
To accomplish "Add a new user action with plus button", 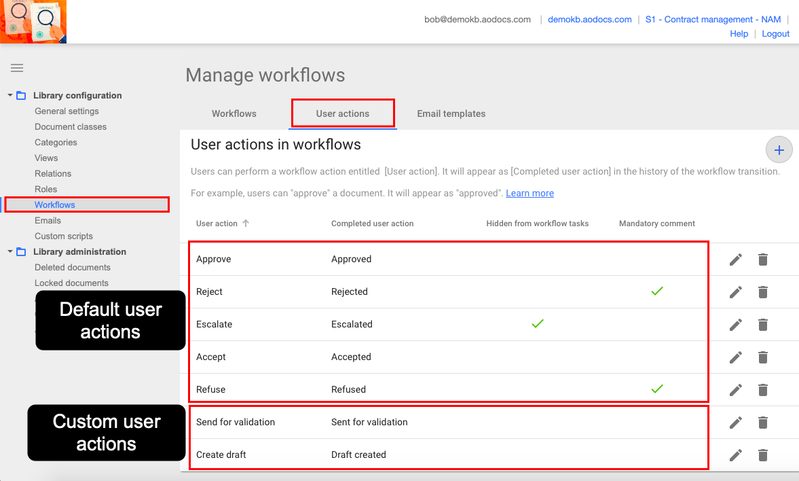I will tap(779, 150).
